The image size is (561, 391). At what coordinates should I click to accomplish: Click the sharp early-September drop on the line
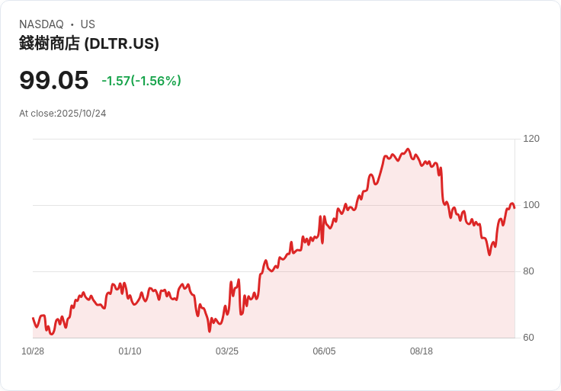pyautogui.click(x=442, y=186)
